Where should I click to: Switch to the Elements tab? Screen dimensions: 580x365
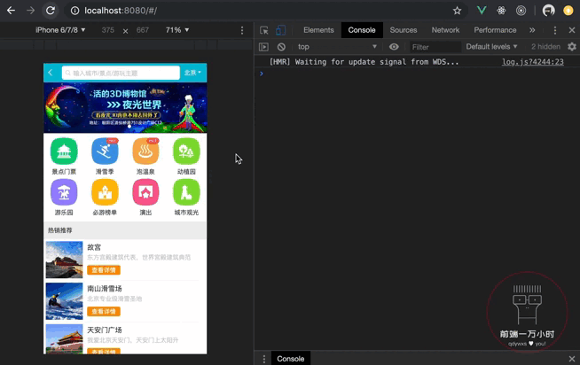point(318,30)
